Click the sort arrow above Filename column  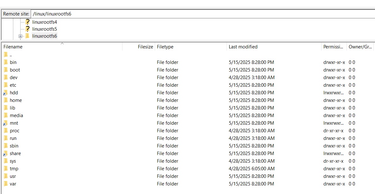62,44
